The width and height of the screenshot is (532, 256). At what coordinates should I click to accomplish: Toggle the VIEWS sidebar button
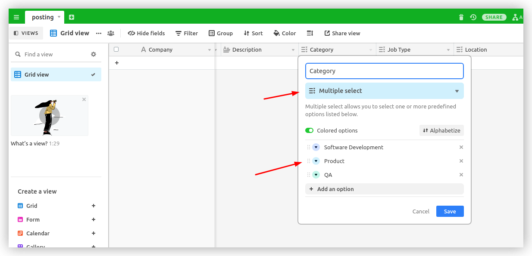(x=26, y=33)
